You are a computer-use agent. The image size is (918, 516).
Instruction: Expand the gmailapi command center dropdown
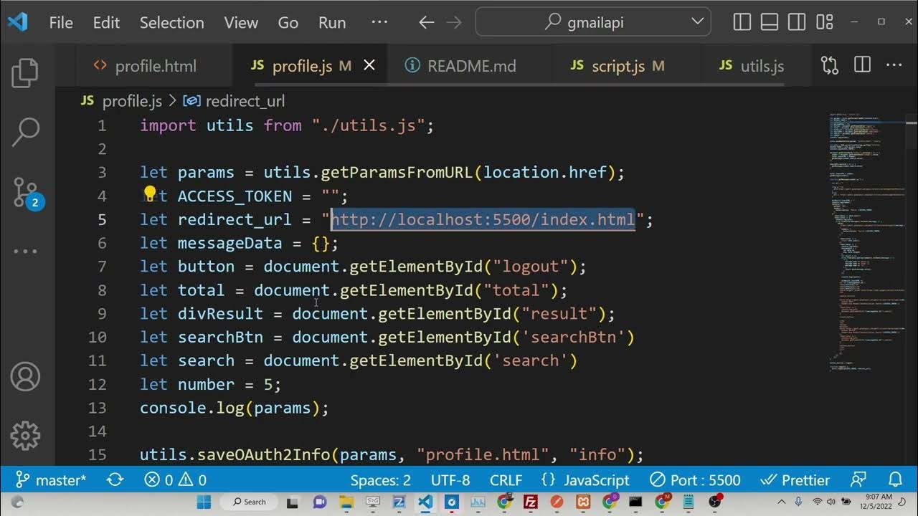click(x=697, y=22)
